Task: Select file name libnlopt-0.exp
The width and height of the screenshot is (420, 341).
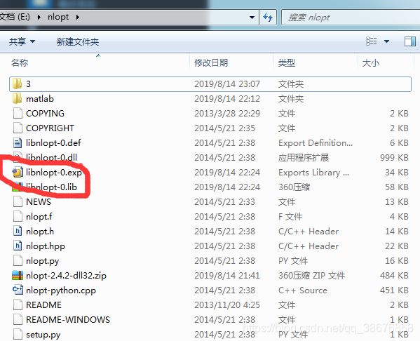Action: click(54, 173)
